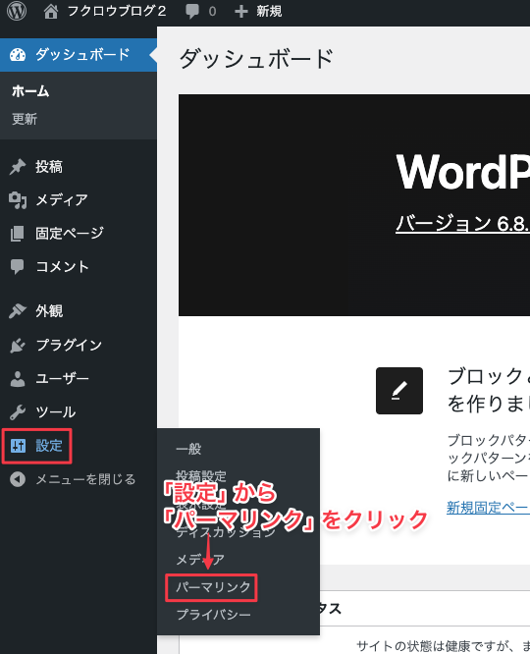Open コメント in the sidebar
This screenshot has width=530, height=654.
point(63,266)
